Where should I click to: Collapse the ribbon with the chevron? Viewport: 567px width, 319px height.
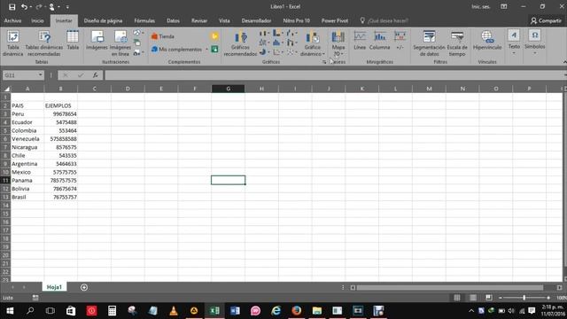[564, 62]
